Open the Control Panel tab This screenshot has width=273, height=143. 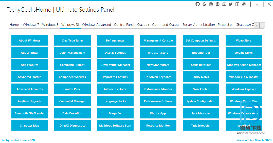click(124, 25)
